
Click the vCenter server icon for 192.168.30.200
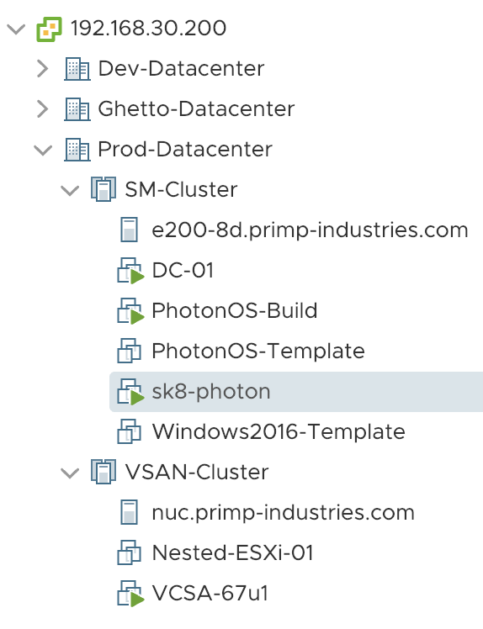click(x=49, y=29)
